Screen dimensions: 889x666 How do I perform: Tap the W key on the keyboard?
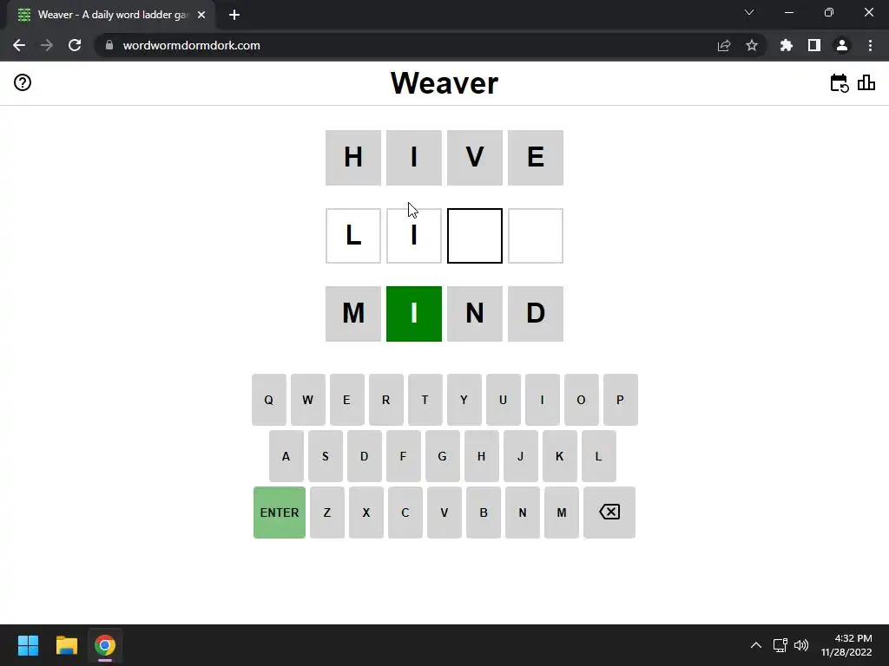click(x=308, y=400)
